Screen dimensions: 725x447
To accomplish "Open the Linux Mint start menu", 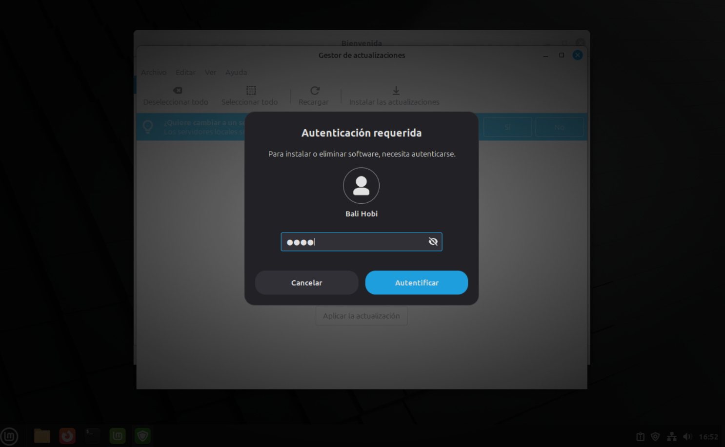I will [x=9, y=436].
